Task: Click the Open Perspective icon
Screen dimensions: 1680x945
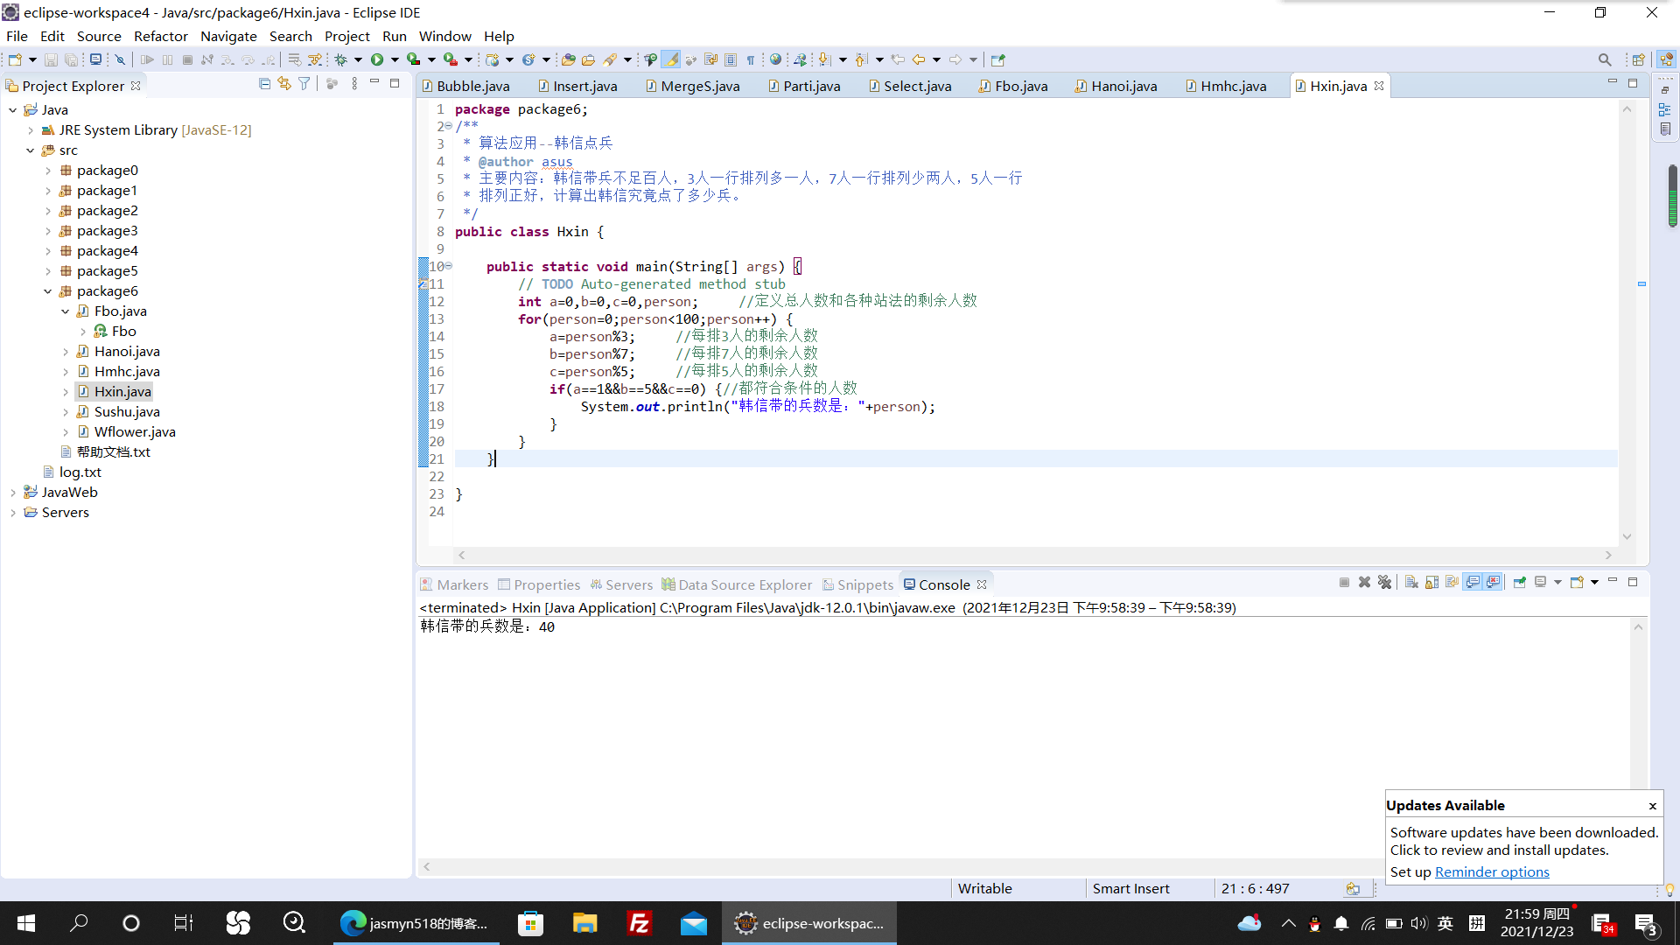Action: pyautogui.click(x=1638, y=59)
